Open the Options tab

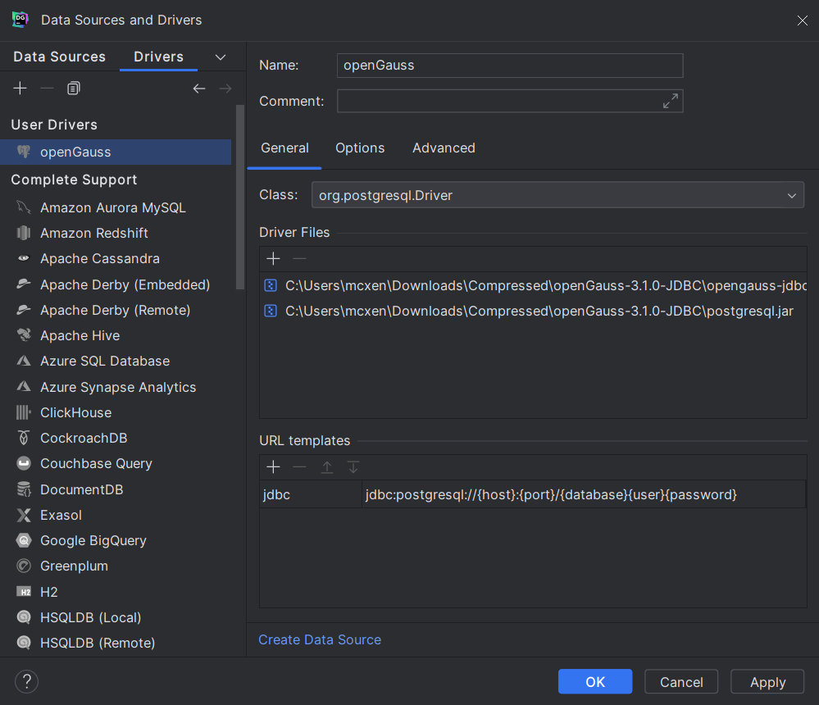pyautogui.click(x=360, y=148)
